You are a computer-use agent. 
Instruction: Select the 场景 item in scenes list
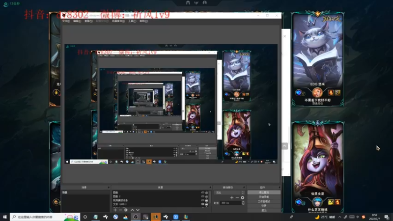pos(85,193)
